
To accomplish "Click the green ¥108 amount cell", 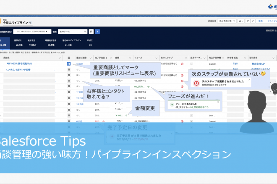I will [119, 116].
